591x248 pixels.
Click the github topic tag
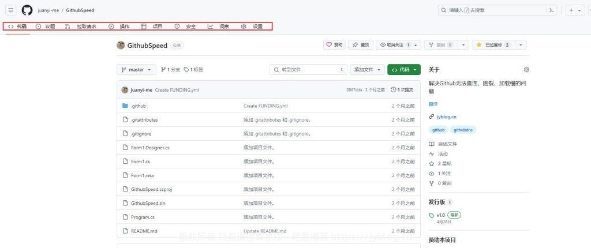click(439, 130)
